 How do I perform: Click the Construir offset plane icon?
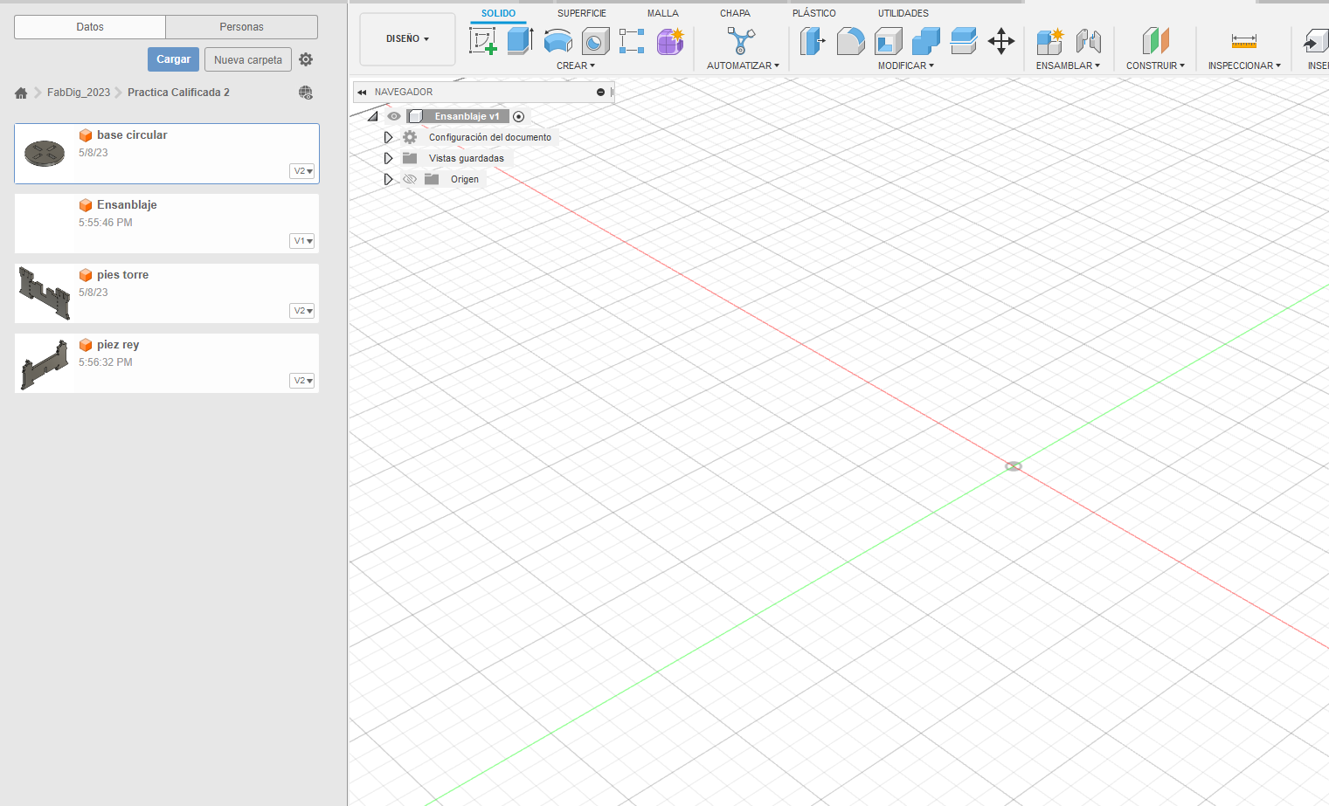point(1155,40)
